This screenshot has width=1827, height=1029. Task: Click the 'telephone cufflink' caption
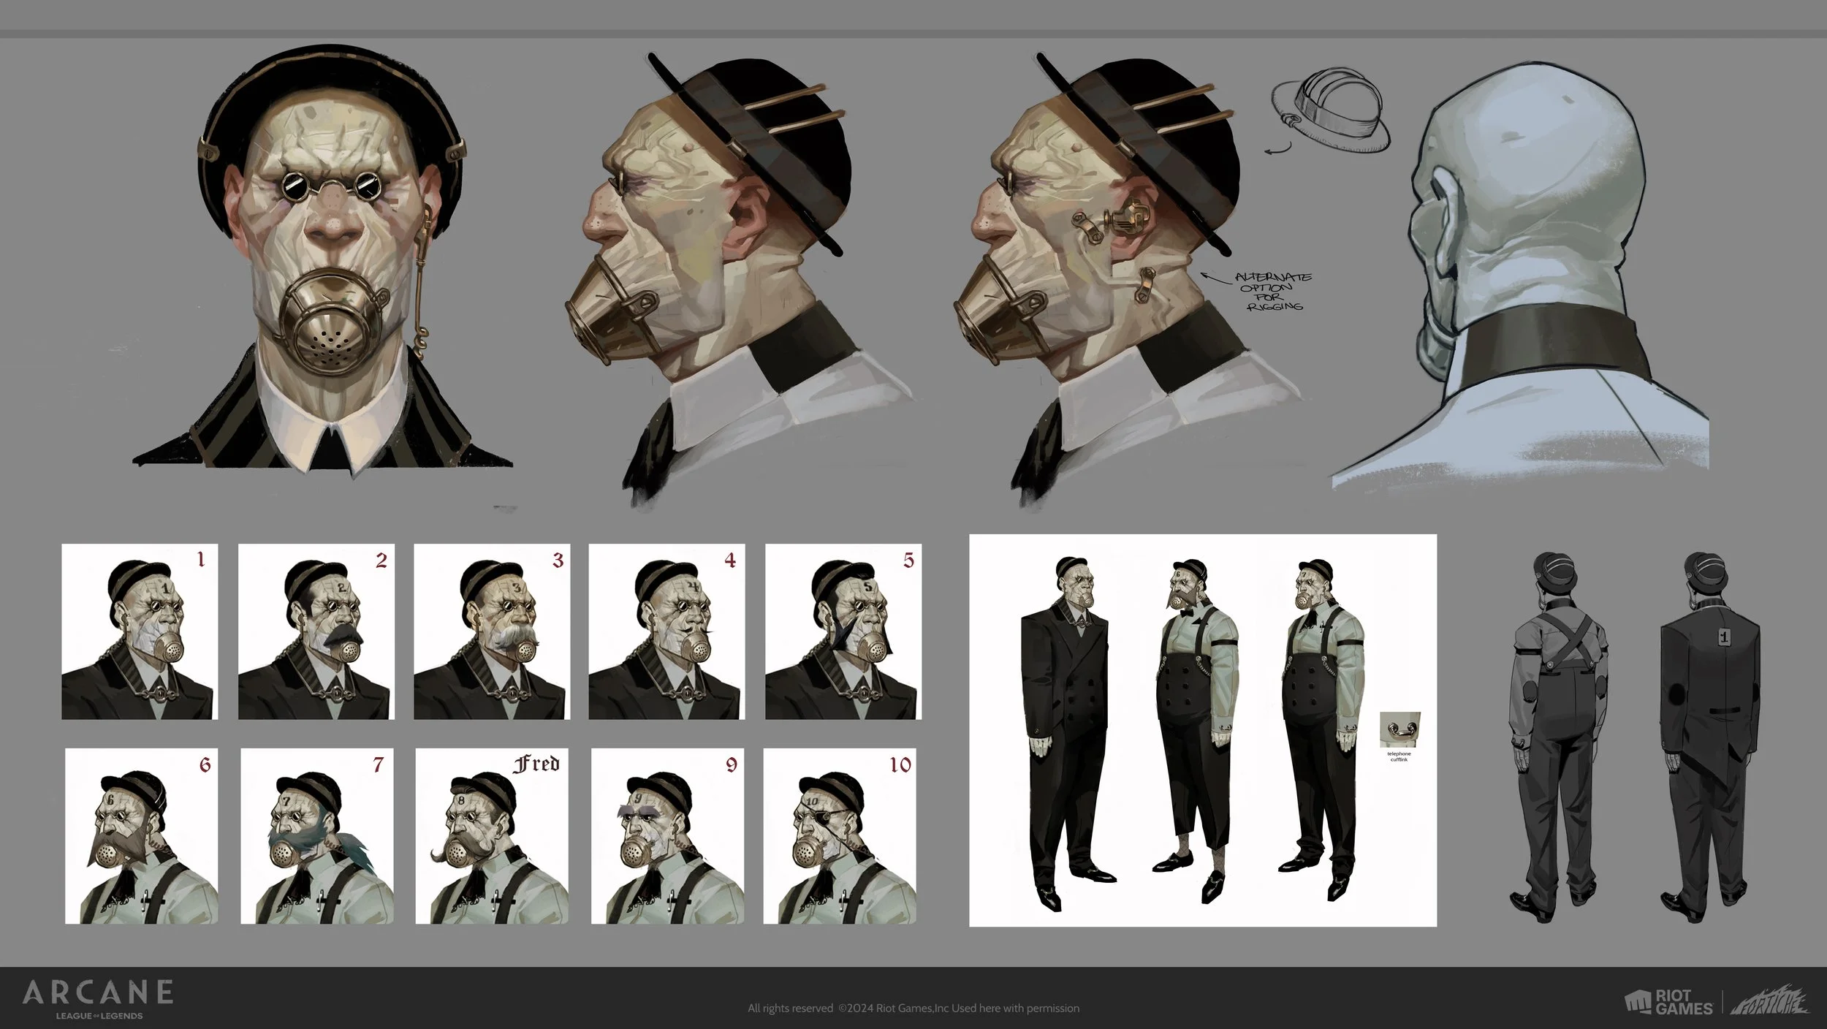1399,756
